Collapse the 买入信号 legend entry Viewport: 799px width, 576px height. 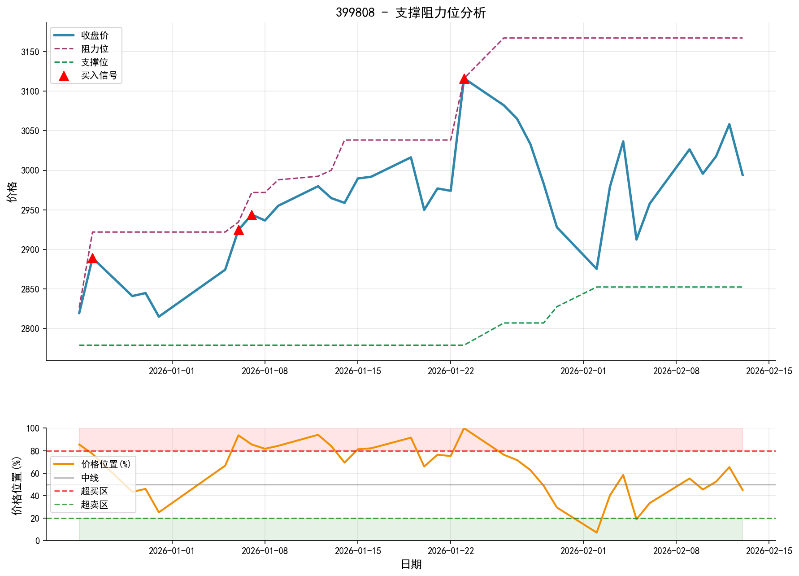point(99,77)
